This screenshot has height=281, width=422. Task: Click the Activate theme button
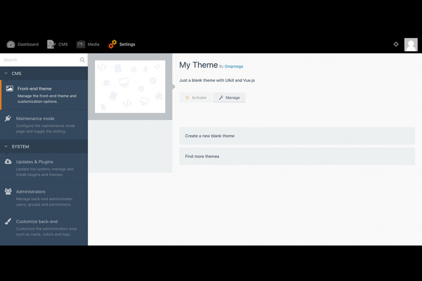click(x=196, y=98)
